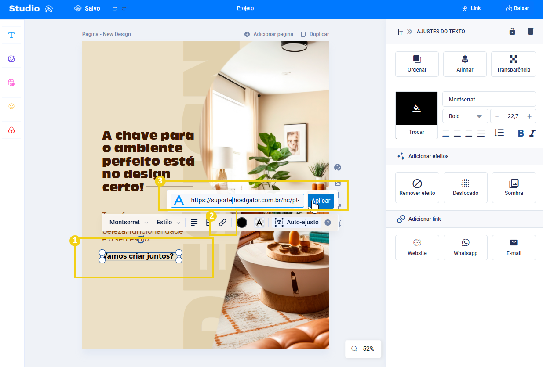The image size is (543, 367).
Task: Open the line spacing control
Action: pos(499,133)
